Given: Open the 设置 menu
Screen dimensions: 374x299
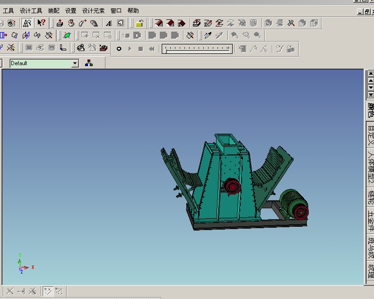Looking at the screenshot, I should [70, 11].
